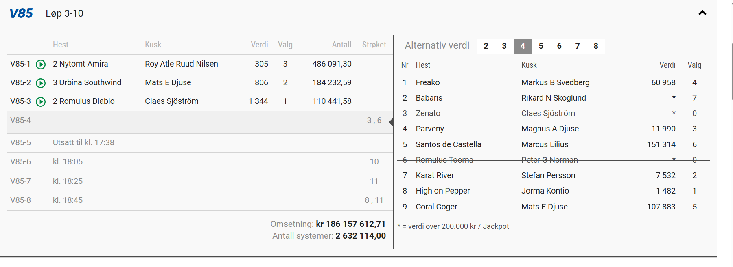
Task: Open horse Nytomt Amira
Action: [83, 64]
